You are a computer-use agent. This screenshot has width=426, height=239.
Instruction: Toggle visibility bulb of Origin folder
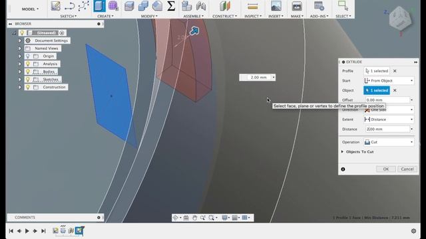[28, 56]
